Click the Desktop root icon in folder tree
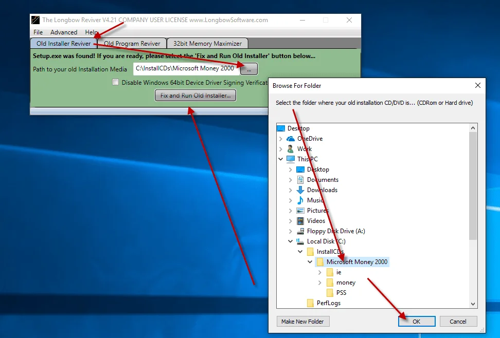This screenshot has height=338, width=500. 281,128
